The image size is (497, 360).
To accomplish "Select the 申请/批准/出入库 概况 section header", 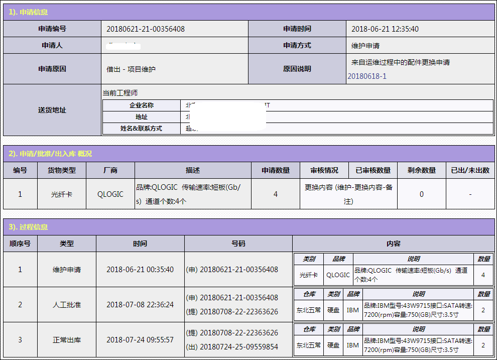I will coord(50,154).
